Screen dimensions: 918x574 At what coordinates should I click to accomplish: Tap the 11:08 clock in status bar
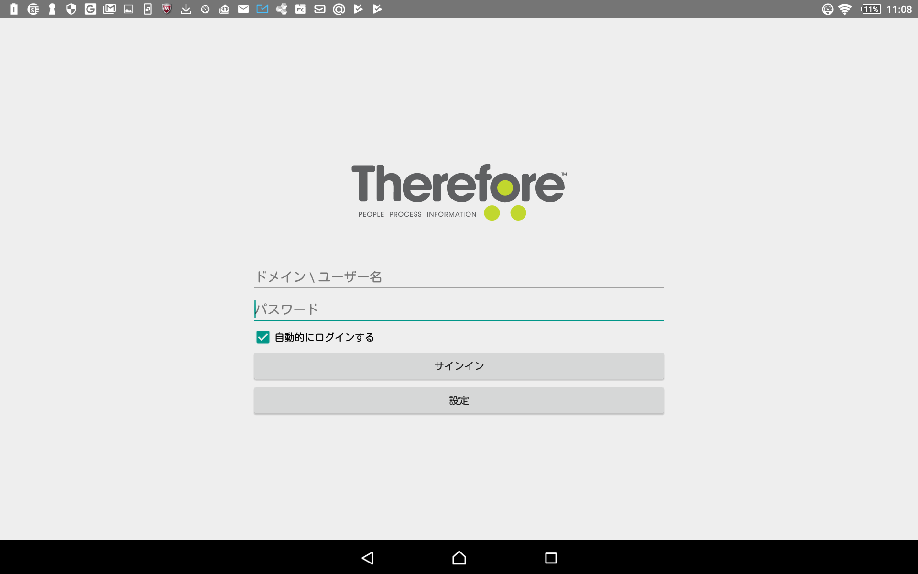(x=899, y=10)
